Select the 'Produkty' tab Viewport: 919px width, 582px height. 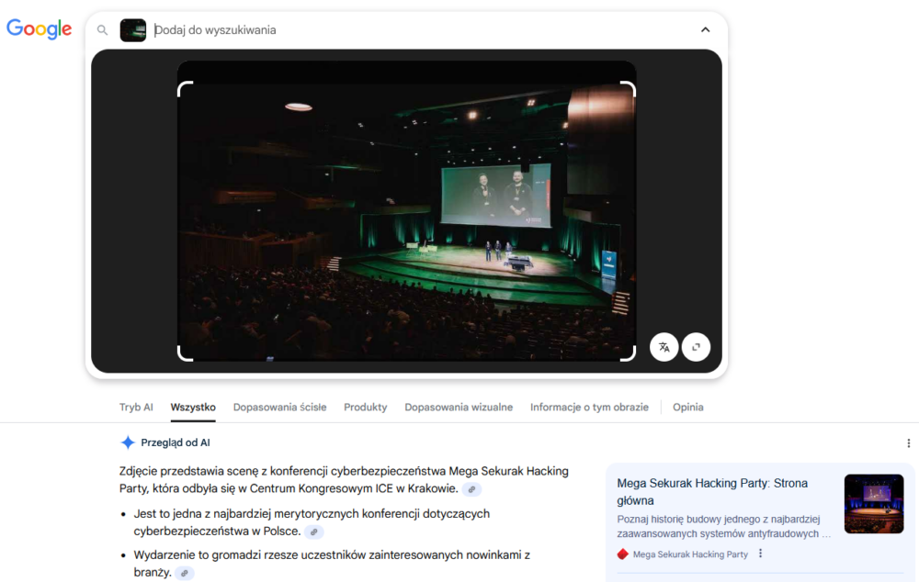(365, 408)
